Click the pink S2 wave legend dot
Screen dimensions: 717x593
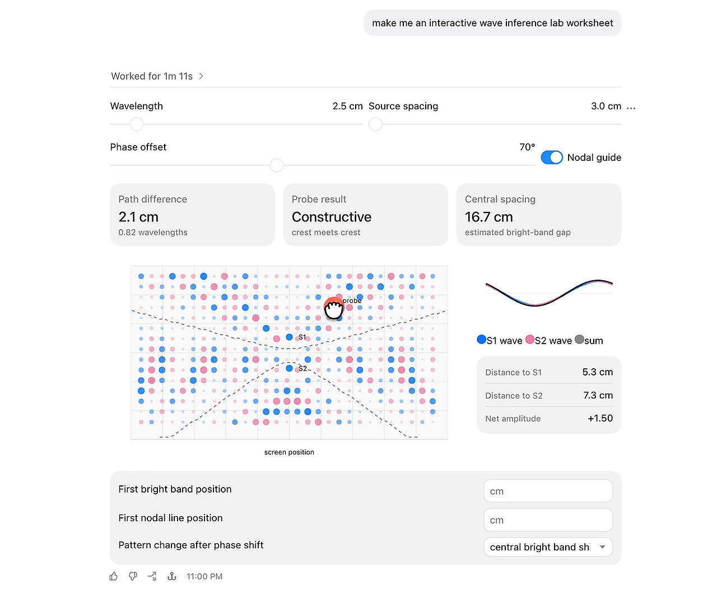click(x=530, y=339)
